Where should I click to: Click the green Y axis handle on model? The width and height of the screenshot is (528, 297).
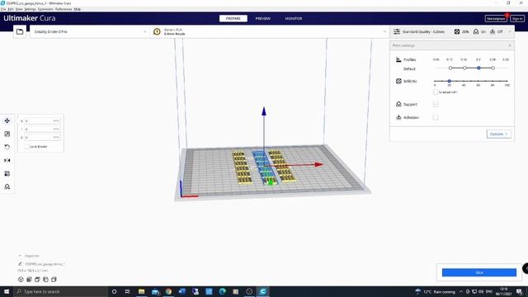(x=270, y=182)
